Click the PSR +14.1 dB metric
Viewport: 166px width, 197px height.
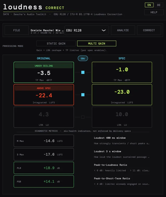[x=44, y=182]
